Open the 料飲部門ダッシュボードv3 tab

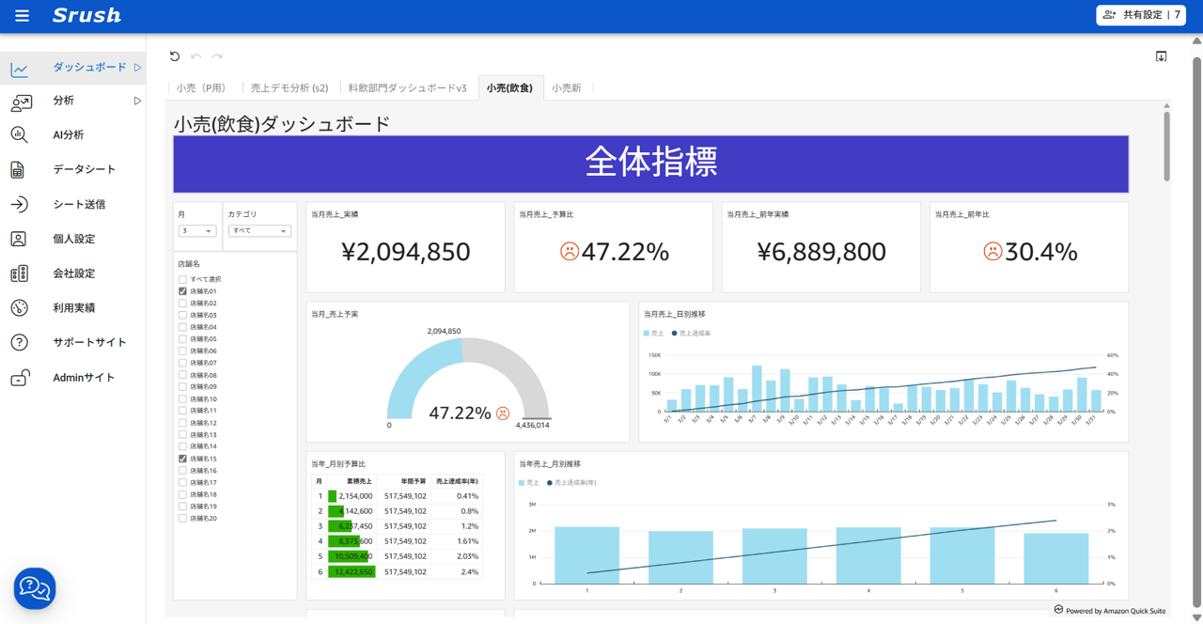[408, 86]
